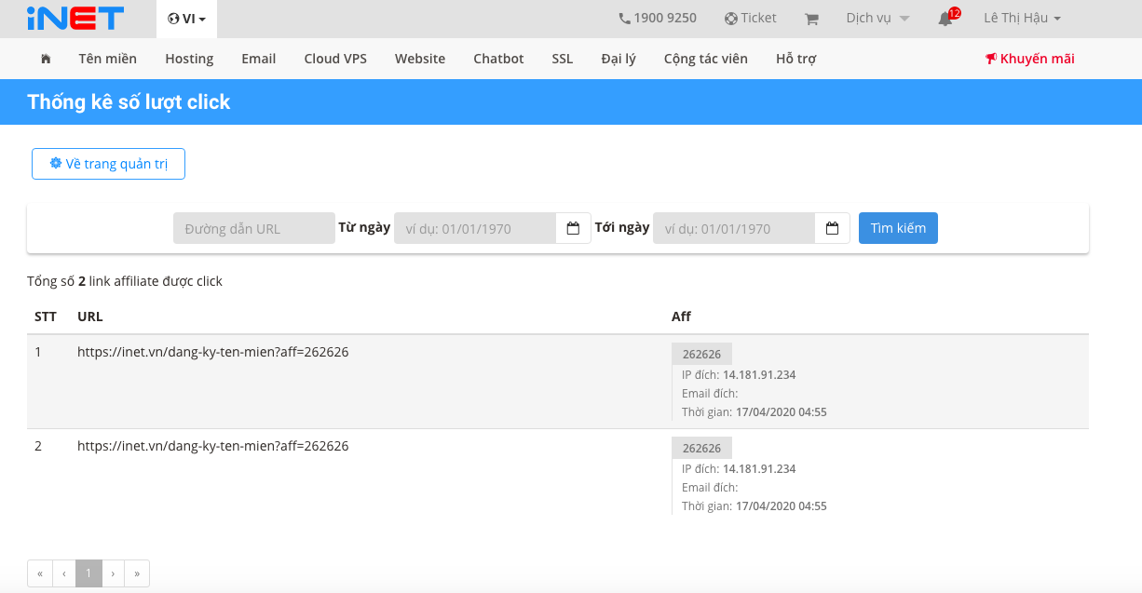Focus the Tới ngày date field

coord(734,228)
